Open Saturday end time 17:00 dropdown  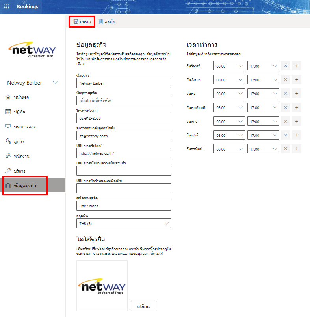263,135
